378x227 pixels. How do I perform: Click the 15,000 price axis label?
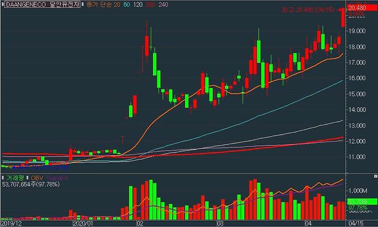click(357, 94)
